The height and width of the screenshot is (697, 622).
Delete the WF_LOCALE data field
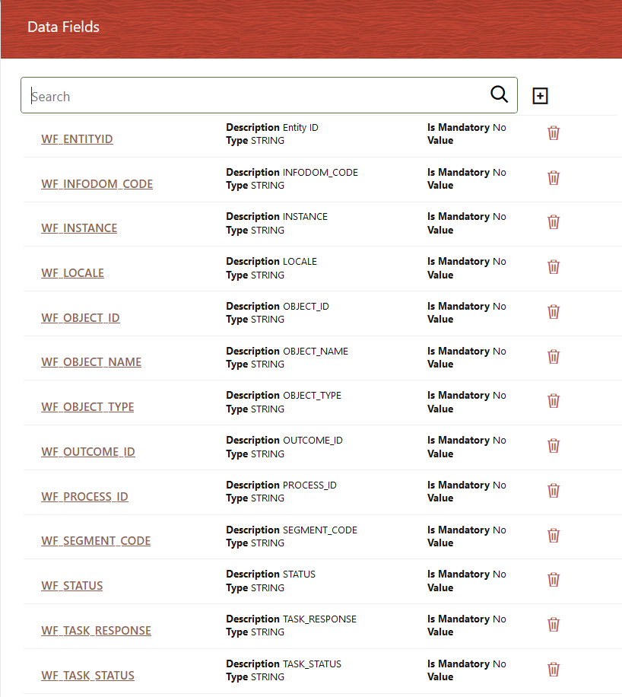pyautogui.click(x=553, y=267)
